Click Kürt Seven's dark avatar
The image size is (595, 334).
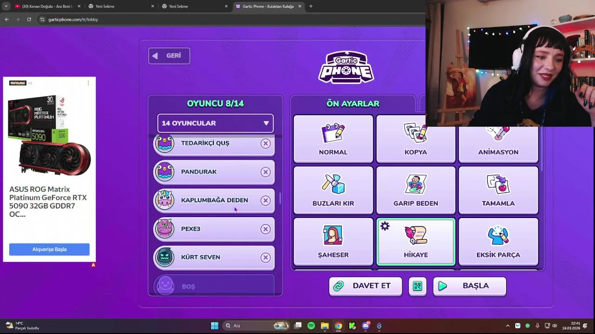click(x=165, y=257)
